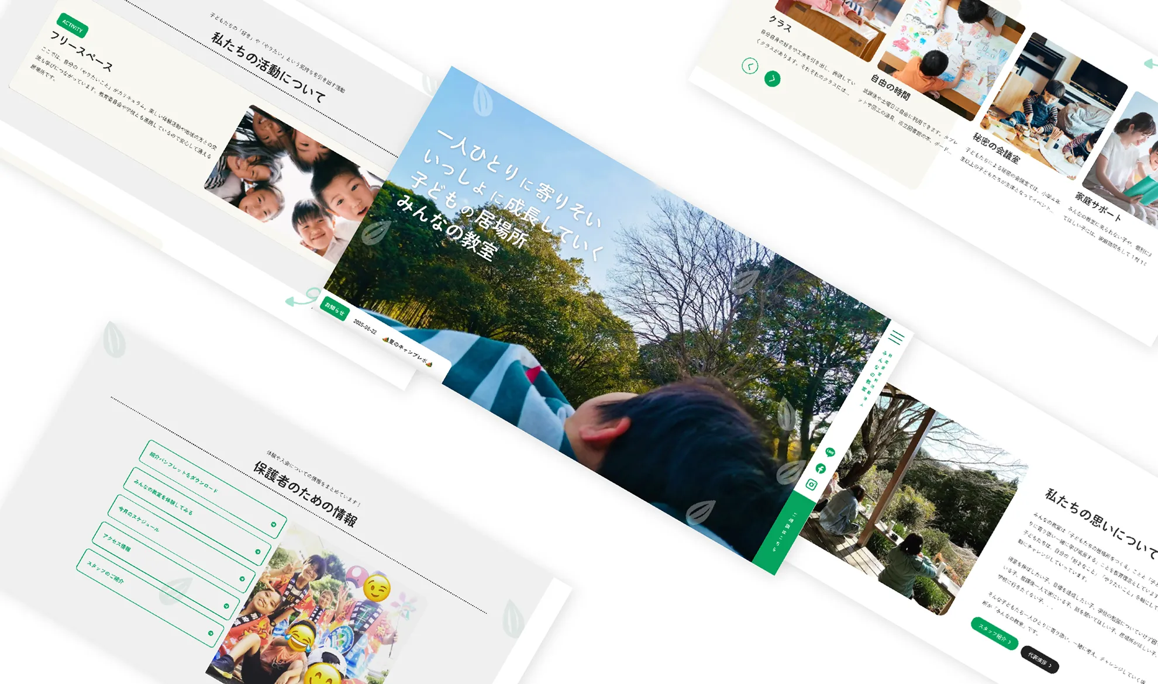Open the Instagram icon link
This screenshot has height=684, width=1158.
811,484
